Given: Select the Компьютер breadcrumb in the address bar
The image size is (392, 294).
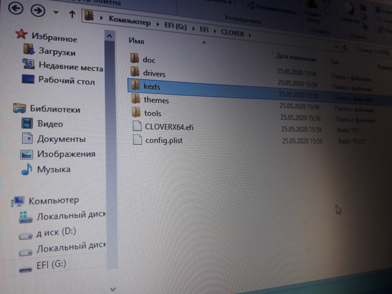Looking at the screenshot, I should [130, 21].
